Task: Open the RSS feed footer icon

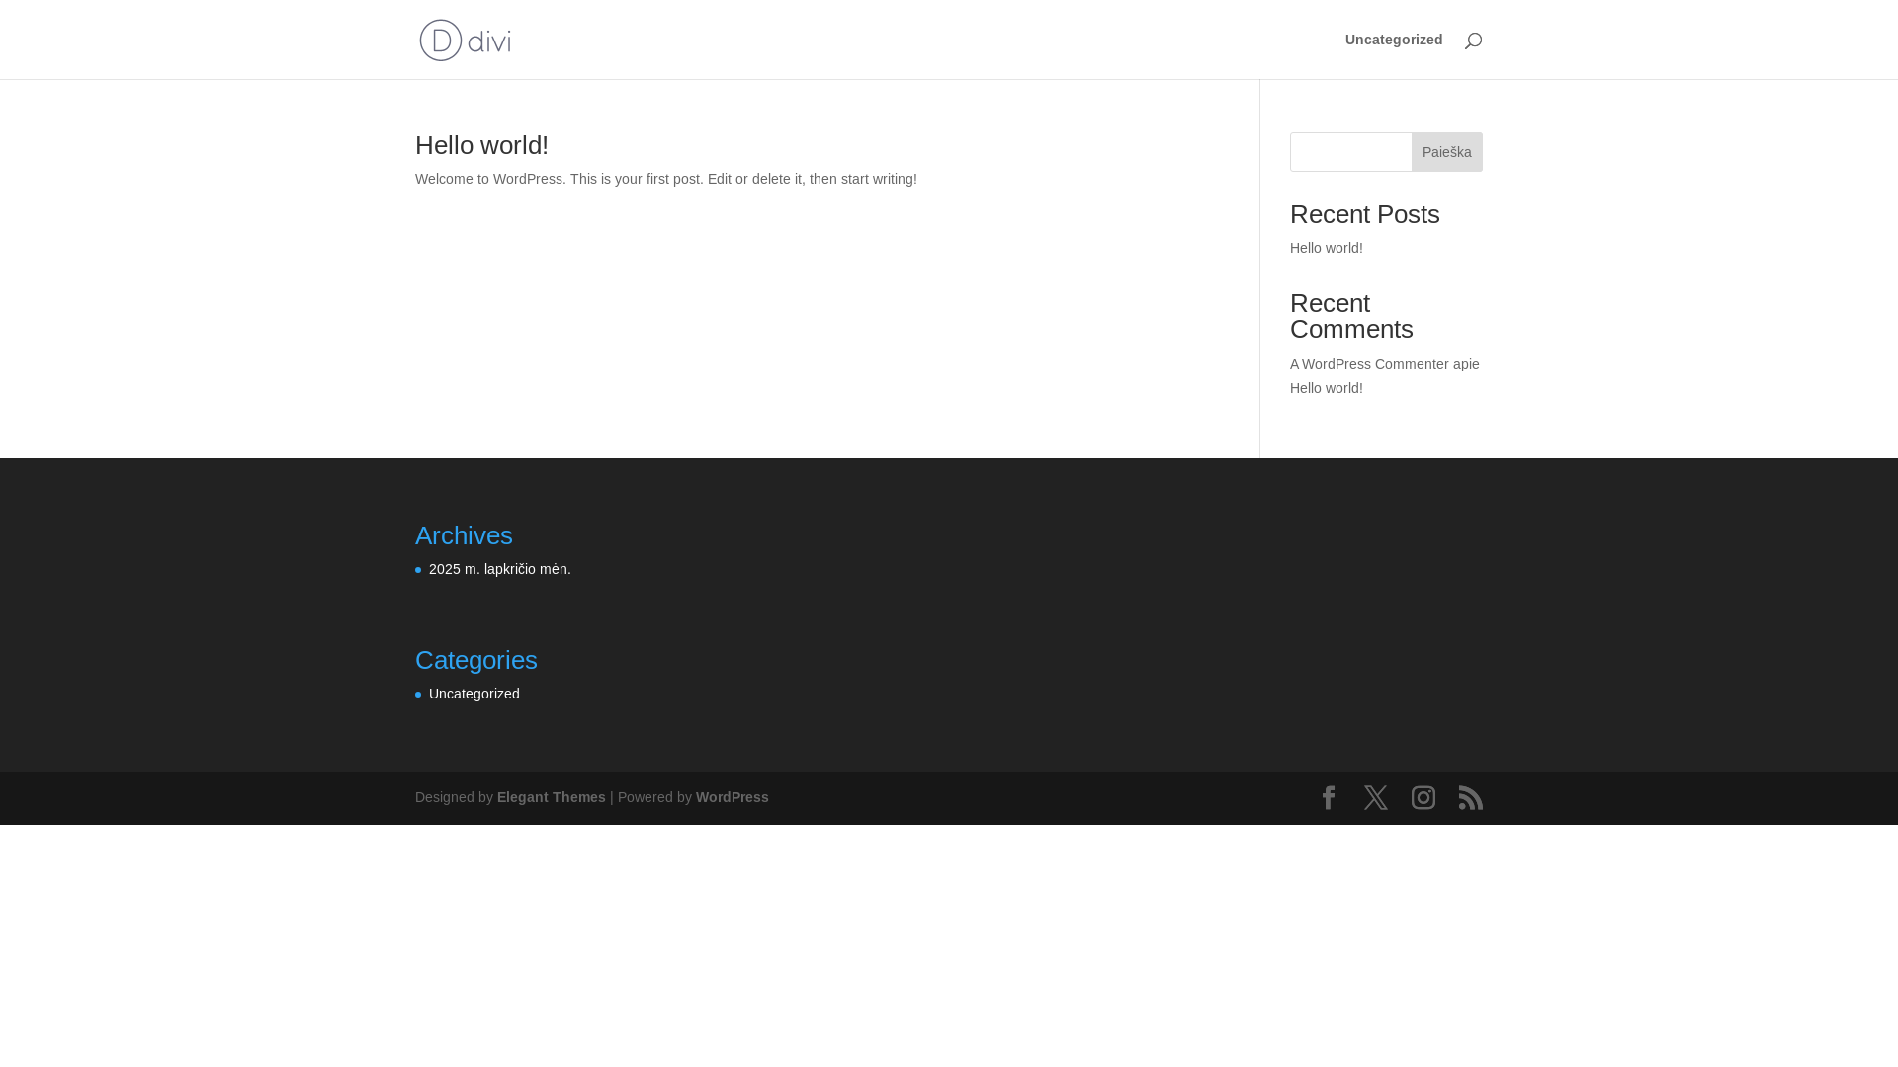Action: pyautogui.click(x=1471, y=797)
